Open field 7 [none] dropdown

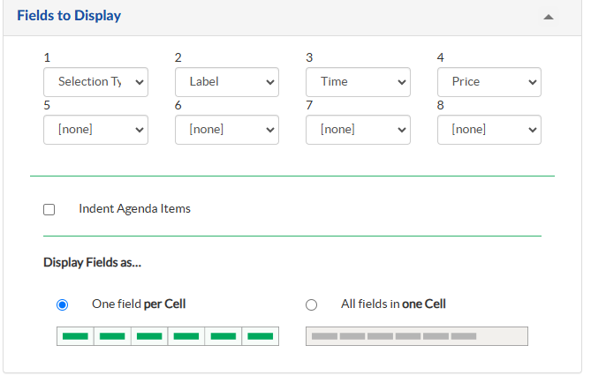point(358,130)
